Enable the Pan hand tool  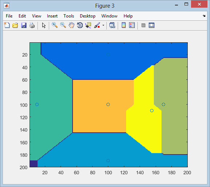71,25
